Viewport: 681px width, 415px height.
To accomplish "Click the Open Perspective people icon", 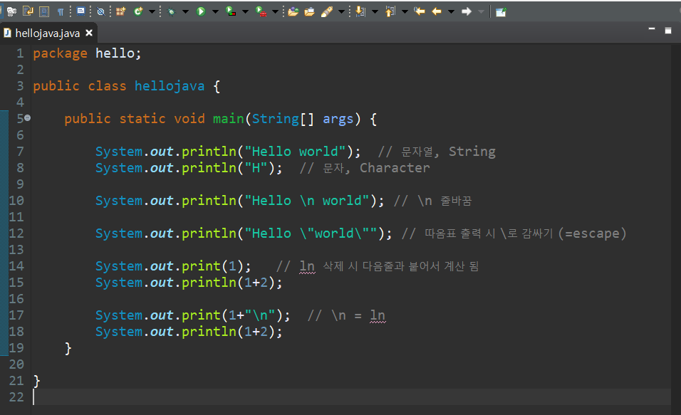I will click(11, 11).
